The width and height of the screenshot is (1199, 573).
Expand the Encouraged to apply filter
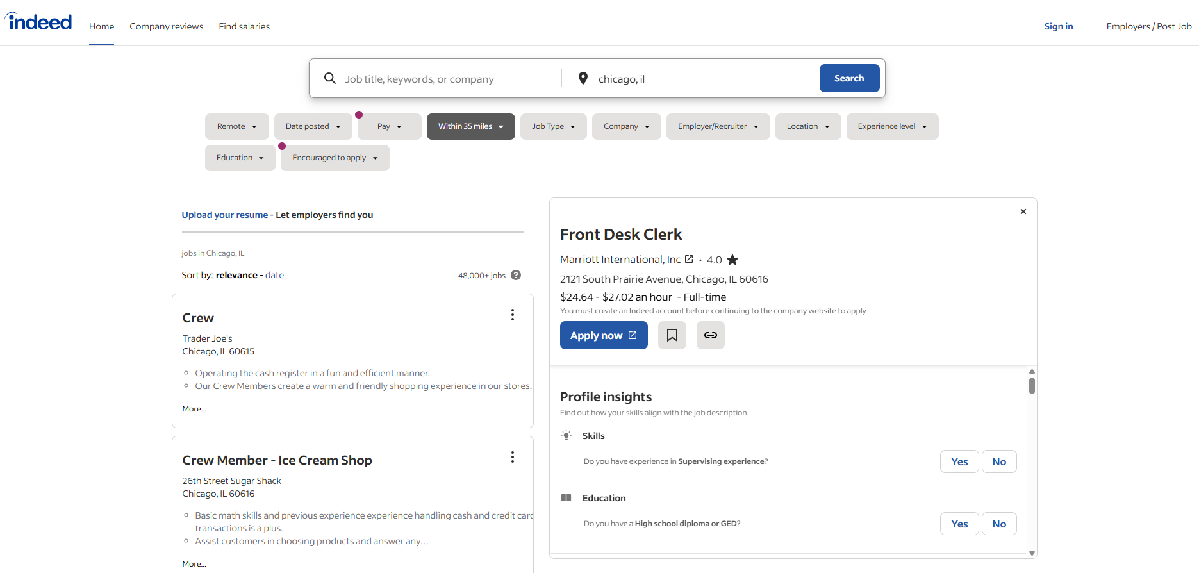coord(335,158)
